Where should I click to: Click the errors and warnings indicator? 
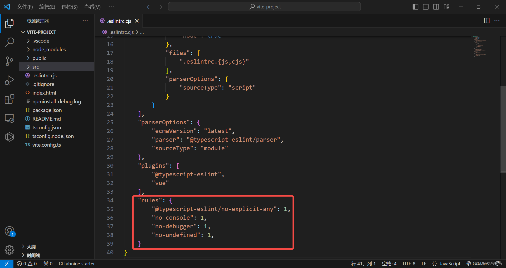tap(26, 264)
